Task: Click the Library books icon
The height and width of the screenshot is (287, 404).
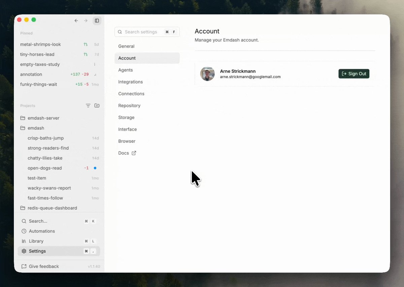Action: click(24, 241)
